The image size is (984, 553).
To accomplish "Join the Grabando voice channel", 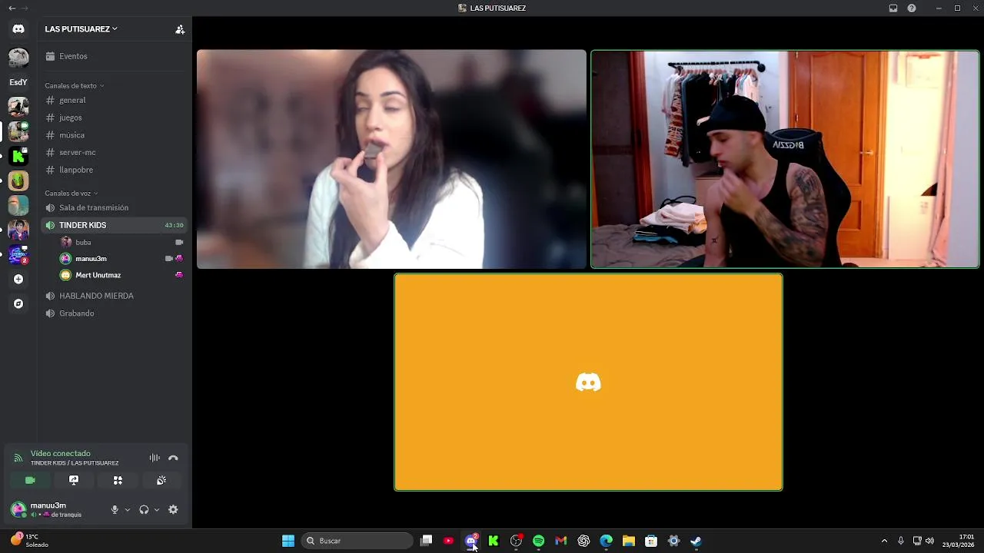I will (115, 313).
